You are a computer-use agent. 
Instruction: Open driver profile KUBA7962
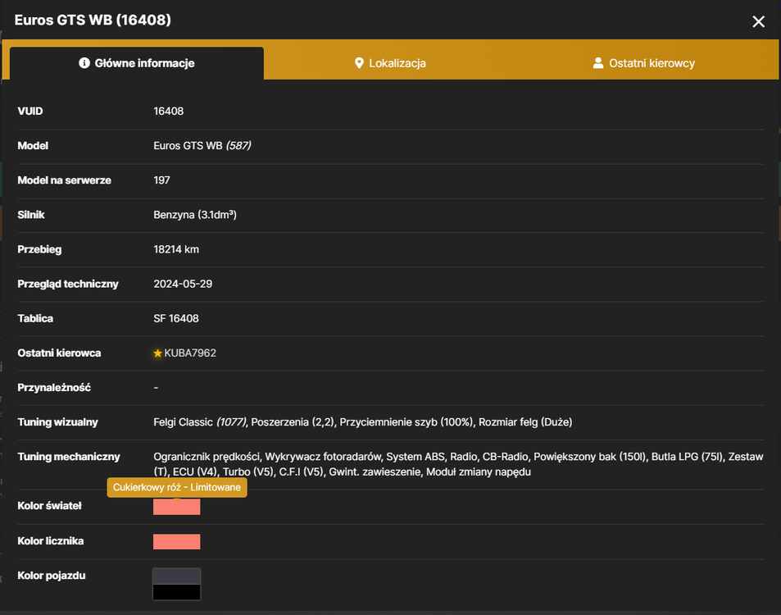pos(190,353)
